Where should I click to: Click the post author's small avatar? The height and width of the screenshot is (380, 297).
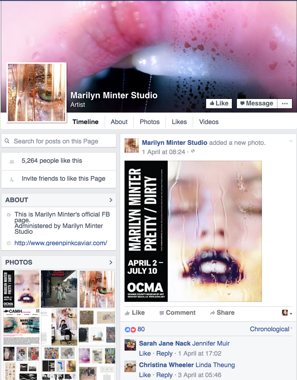click(132, 146)
